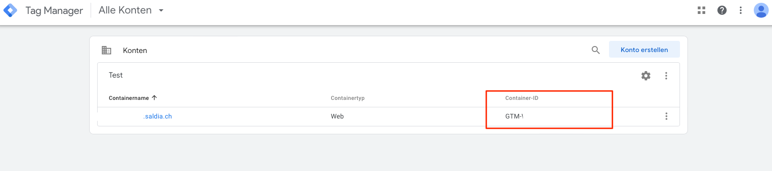Click the Konto erstellen button
Image resolution: width=772 pixels, height=171 pixels.
tap(644, 50)
